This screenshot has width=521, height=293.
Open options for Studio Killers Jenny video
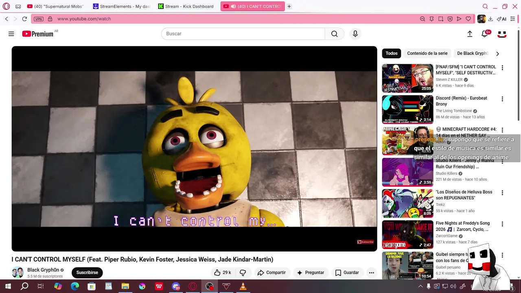point(502,162)
